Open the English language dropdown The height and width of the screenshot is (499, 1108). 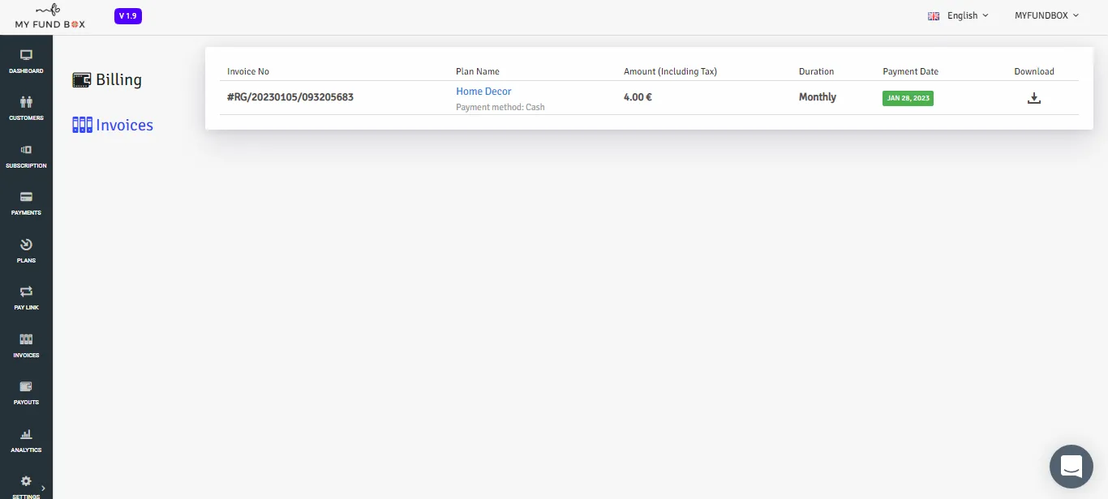click(x=968, y=15)
